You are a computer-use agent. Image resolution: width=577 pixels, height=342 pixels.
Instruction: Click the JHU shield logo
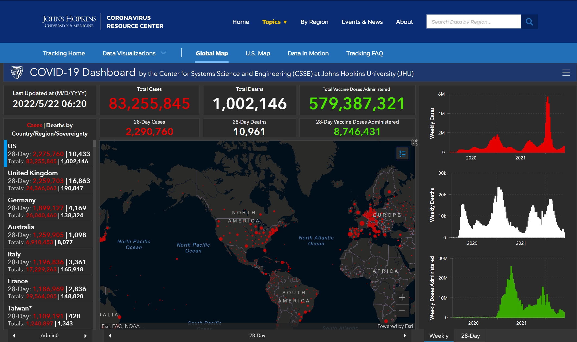click(x=17, y=73)
